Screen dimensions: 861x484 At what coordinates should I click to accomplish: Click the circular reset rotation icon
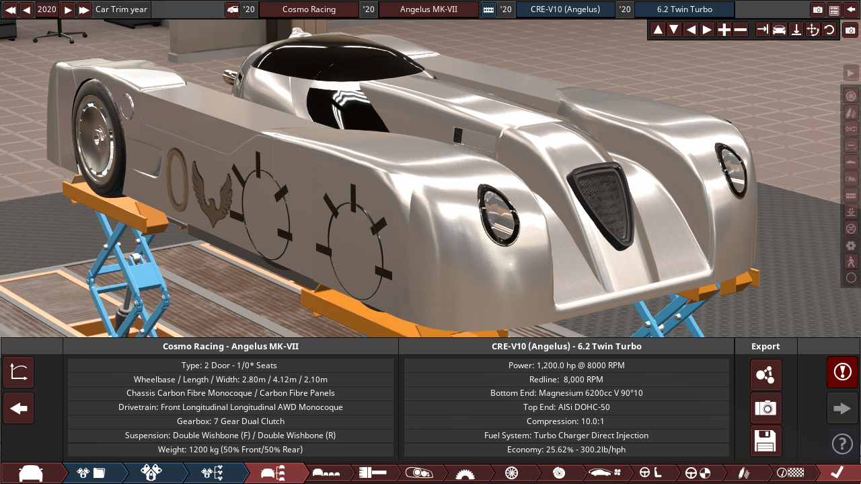click(829, 30)
